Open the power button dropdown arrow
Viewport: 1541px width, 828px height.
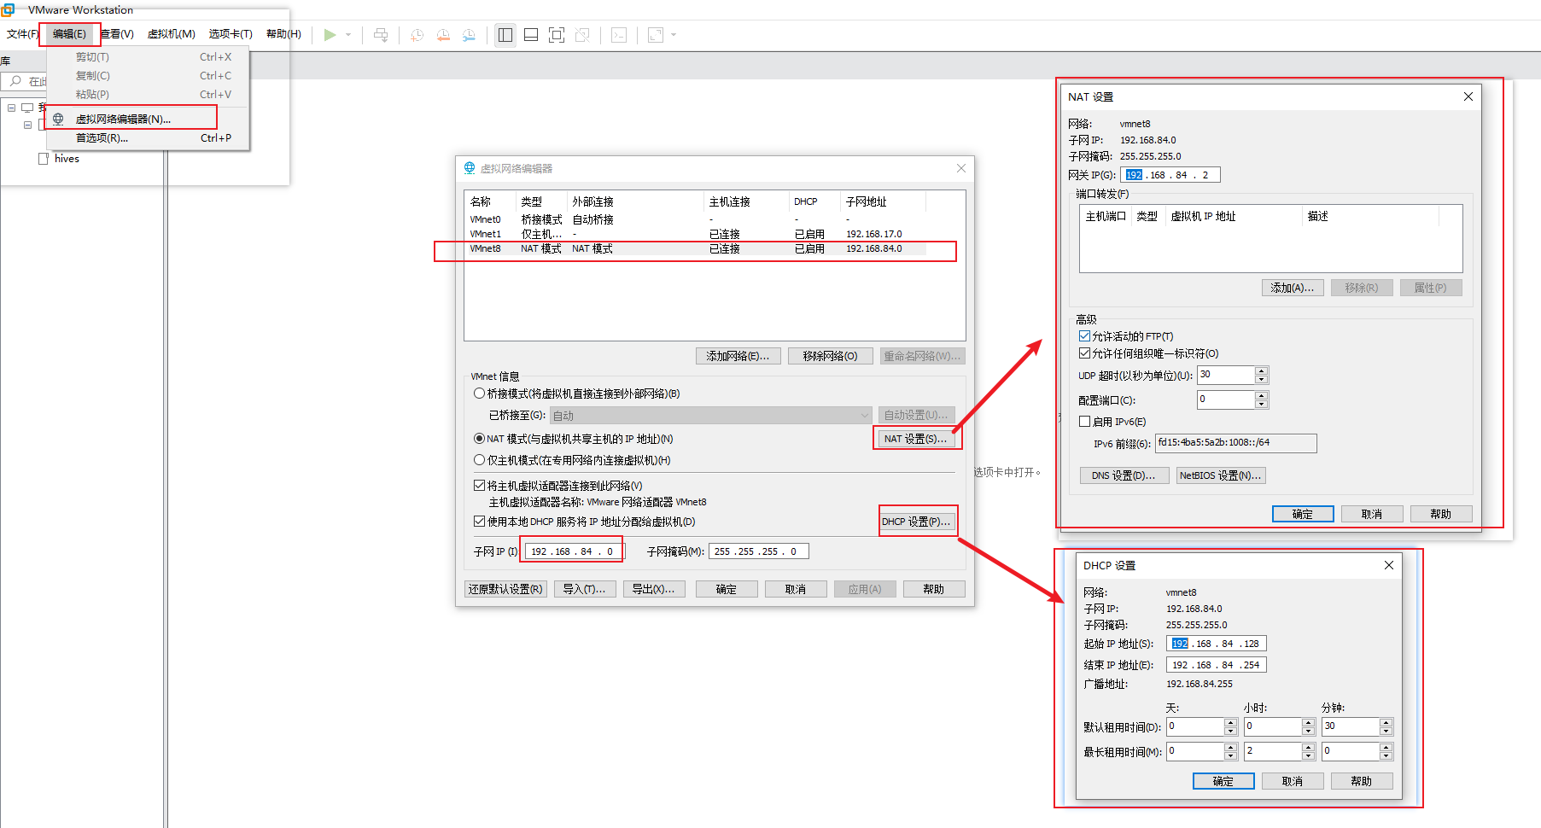(x=348, y=35)
